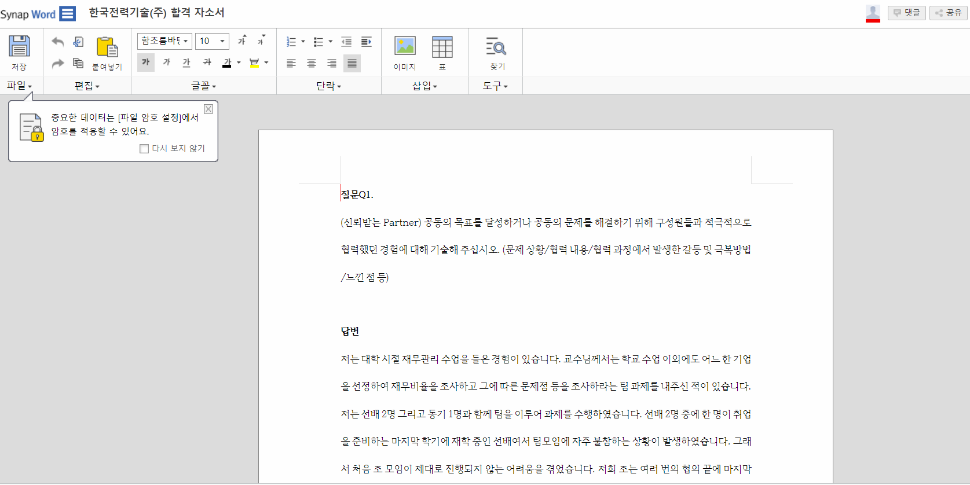Open the 찾기 find tool
The image size is (970, 485).
(496, 47)
